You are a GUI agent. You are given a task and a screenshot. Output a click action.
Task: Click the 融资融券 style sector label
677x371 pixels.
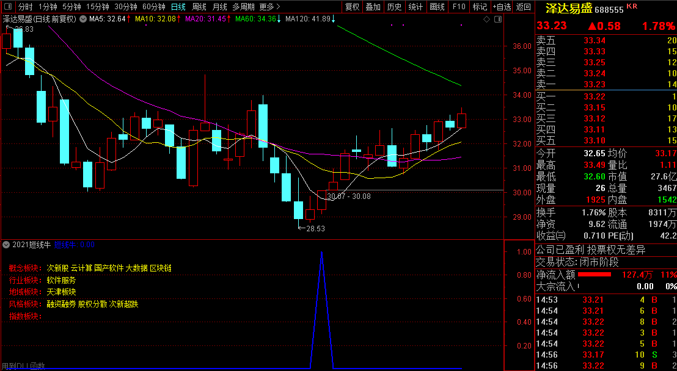tap(61, 304)
